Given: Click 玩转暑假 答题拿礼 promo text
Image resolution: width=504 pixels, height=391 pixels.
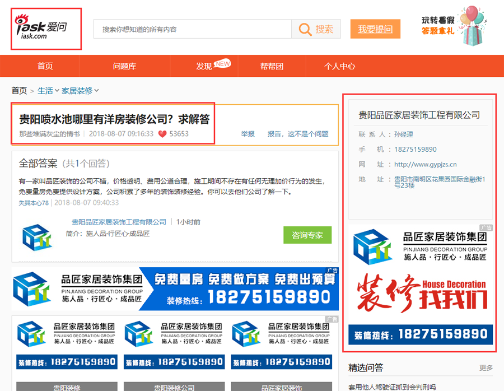Looking at the screenshot, I should [x=438, y=26].
